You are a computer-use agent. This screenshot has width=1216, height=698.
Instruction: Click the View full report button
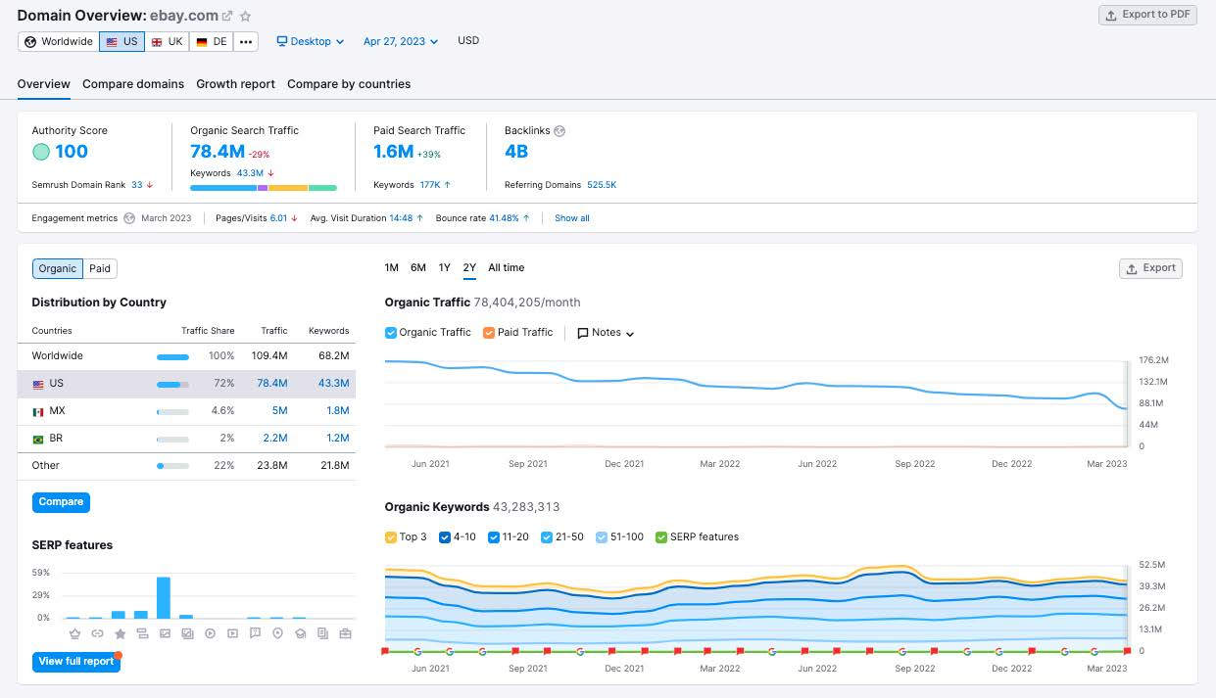(76, 662)
